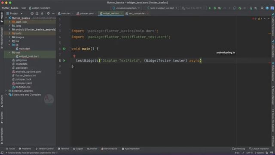Viewport: 275px width, 155px height.
Task: Open Version Control tool window
Action: coord(44,149)
